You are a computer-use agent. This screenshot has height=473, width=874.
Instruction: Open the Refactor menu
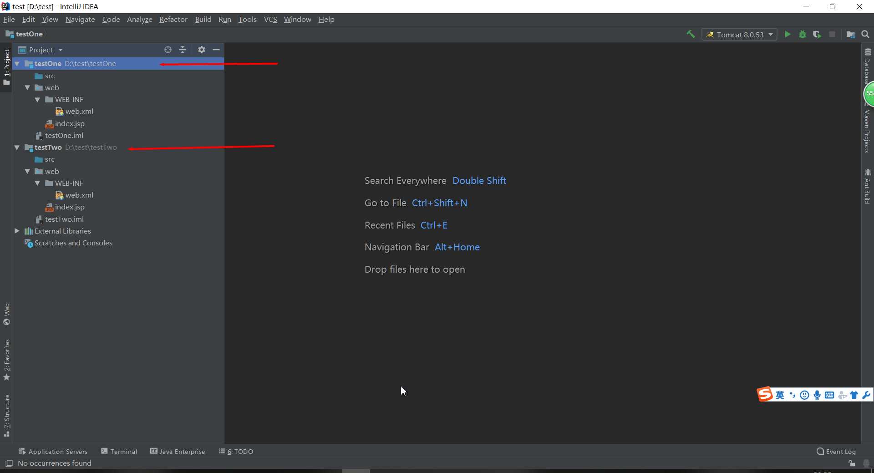[173, 19]
